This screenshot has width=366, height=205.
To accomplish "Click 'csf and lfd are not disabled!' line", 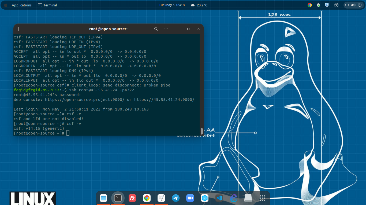I will click(48, 119).
